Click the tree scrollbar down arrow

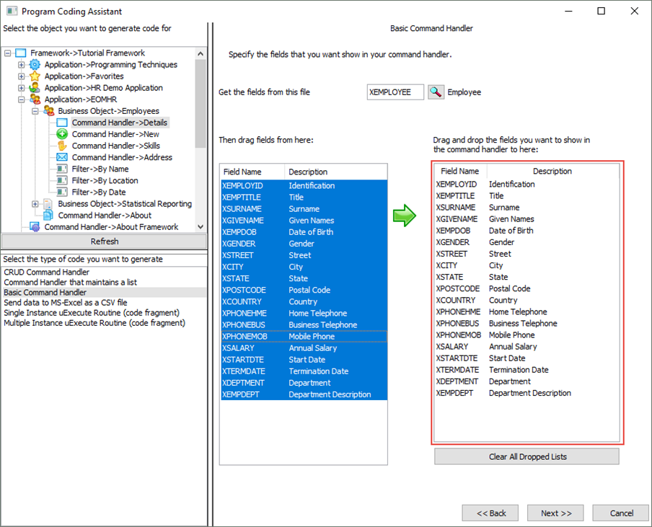201,226
